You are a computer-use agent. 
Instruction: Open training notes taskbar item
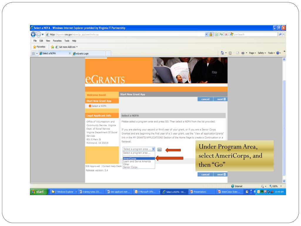click(92, 192)
